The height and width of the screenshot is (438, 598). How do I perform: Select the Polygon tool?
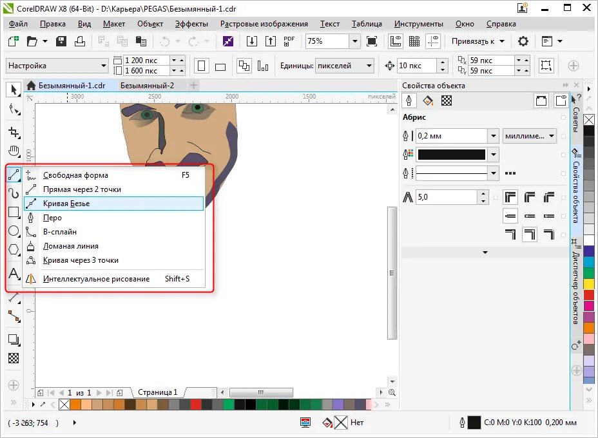click(x=14, y=249)
